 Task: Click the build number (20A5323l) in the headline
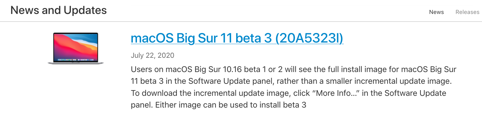(x=309, y=38)
